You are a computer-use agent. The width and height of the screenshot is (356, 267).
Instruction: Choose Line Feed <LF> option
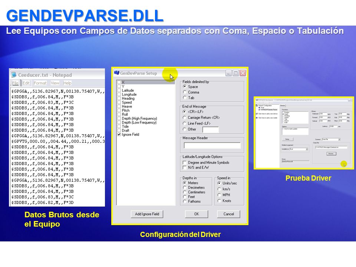point(185,123)
